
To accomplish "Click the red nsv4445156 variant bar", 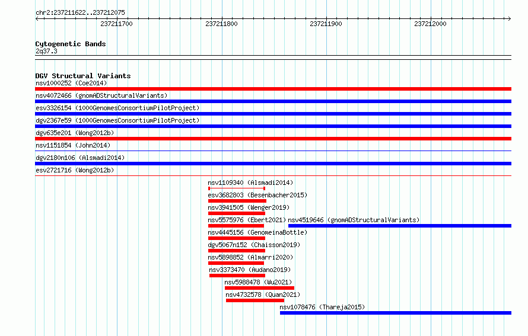I will click(x=237, y=238).
